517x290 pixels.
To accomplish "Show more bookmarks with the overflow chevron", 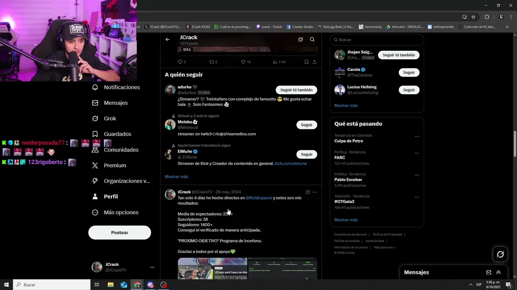I will click(x=507, y=27).
